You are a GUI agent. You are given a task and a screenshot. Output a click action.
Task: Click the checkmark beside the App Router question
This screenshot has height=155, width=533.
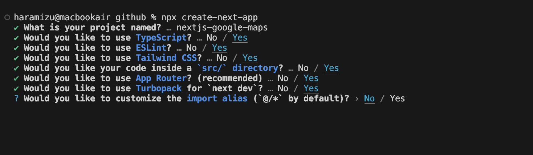point(16,78)
